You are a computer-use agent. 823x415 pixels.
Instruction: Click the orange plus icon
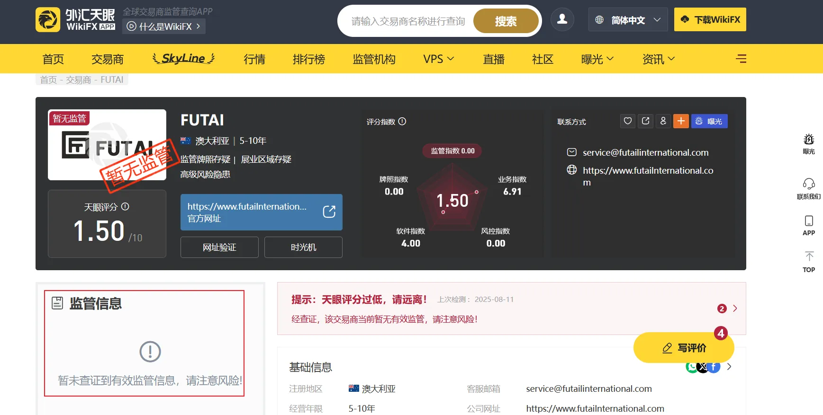tap(681, 121)
